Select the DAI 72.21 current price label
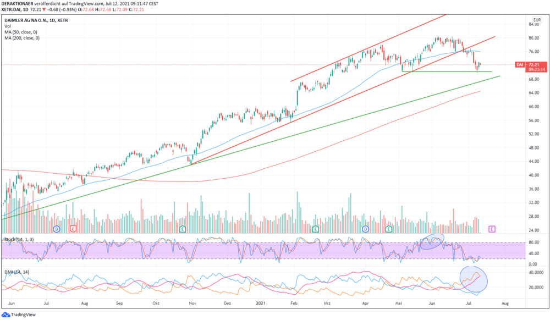The width and height of the screenshot is (550, 320). click(530, 64)
